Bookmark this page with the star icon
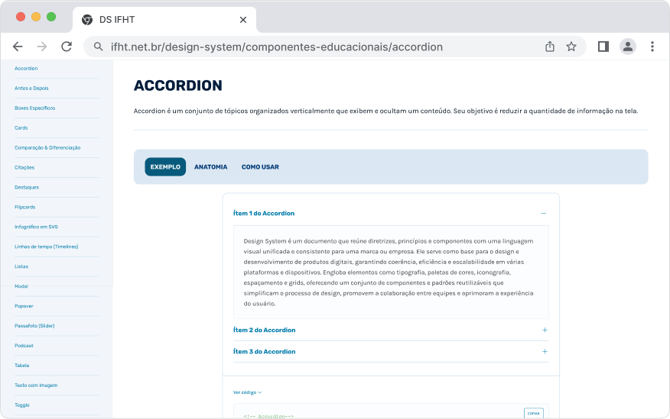The image size is (670, 419). [571, 47]
